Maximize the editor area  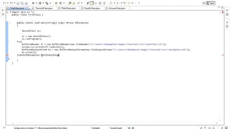(222, 8)
